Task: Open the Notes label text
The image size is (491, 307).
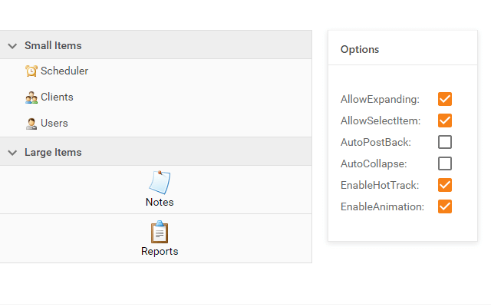Action: tap(160, 203)
